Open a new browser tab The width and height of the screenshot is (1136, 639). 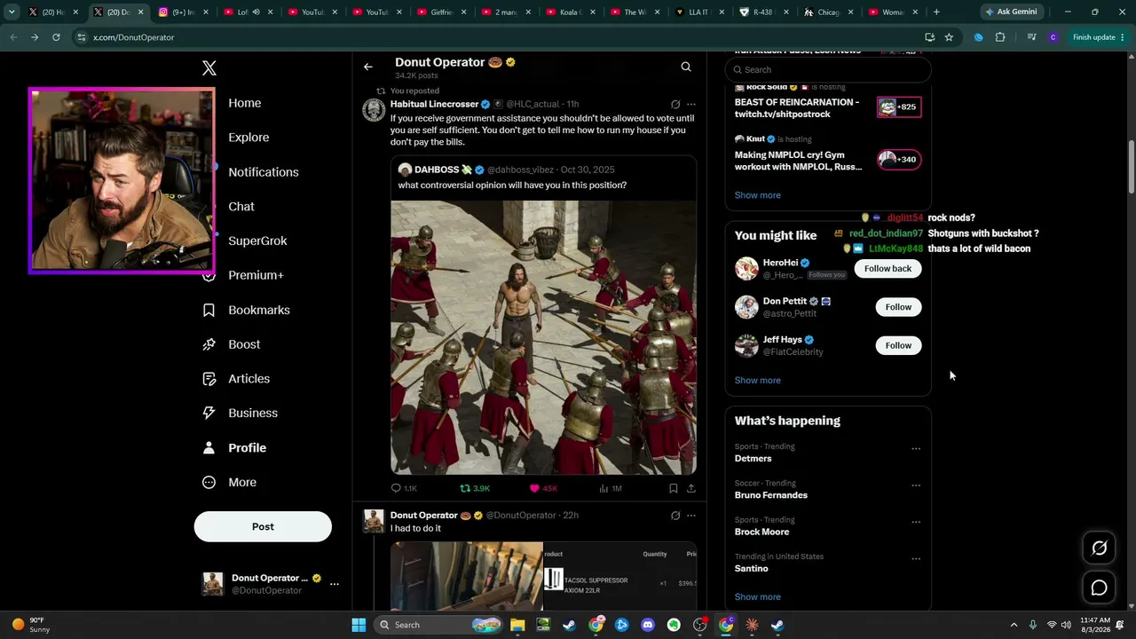(936, 12)
